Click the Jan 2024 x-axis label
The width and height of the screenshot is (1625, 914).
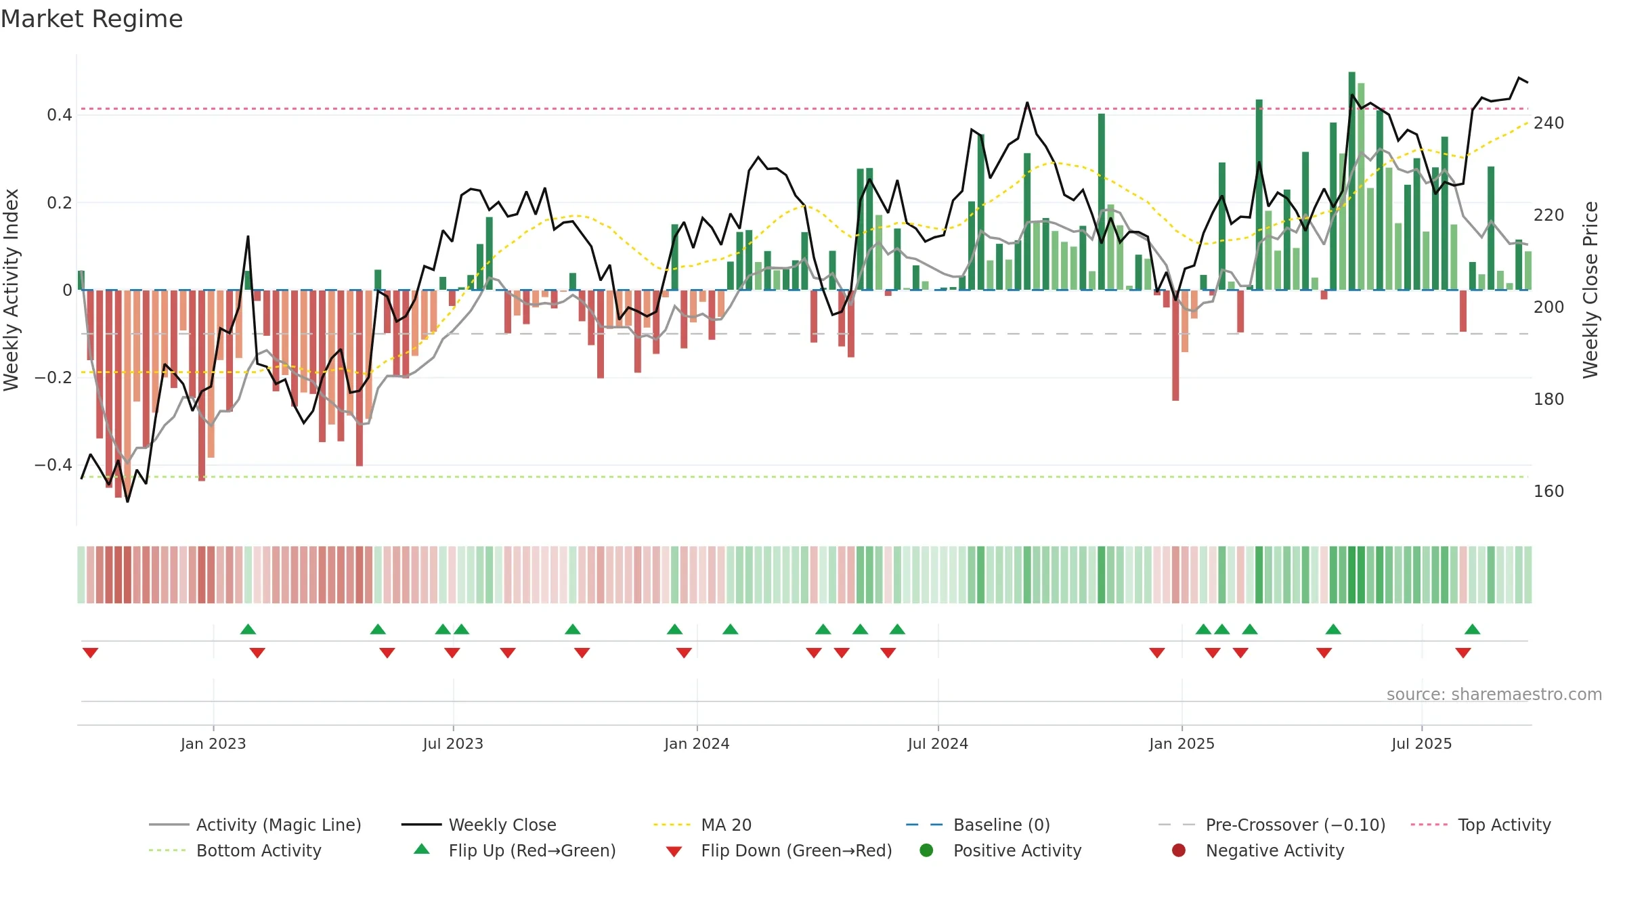pyautogui.click(x=697, y=743)
